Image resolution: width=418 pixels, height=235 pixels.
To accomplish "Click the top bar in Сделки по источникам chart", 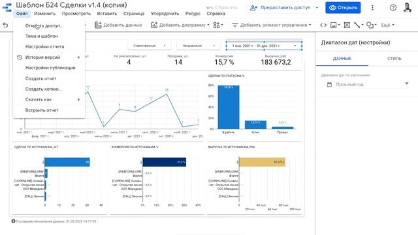I will [x=67, y=162].
